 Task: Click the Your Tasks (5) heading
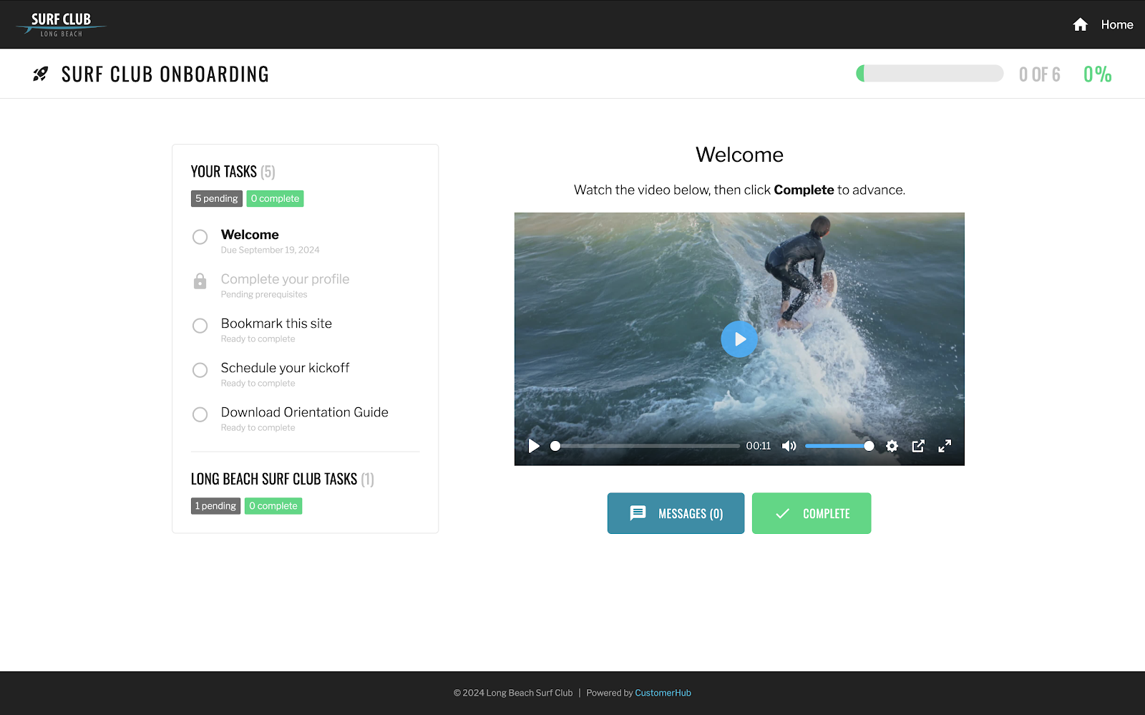pos(233,172)
